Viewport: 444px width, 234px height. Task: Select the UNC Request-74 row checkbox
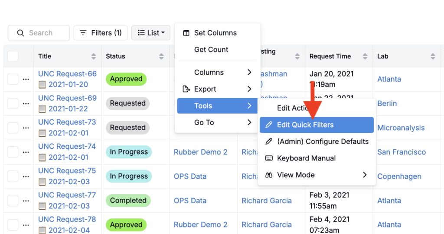pyautogui.click(x=13, y=152)
